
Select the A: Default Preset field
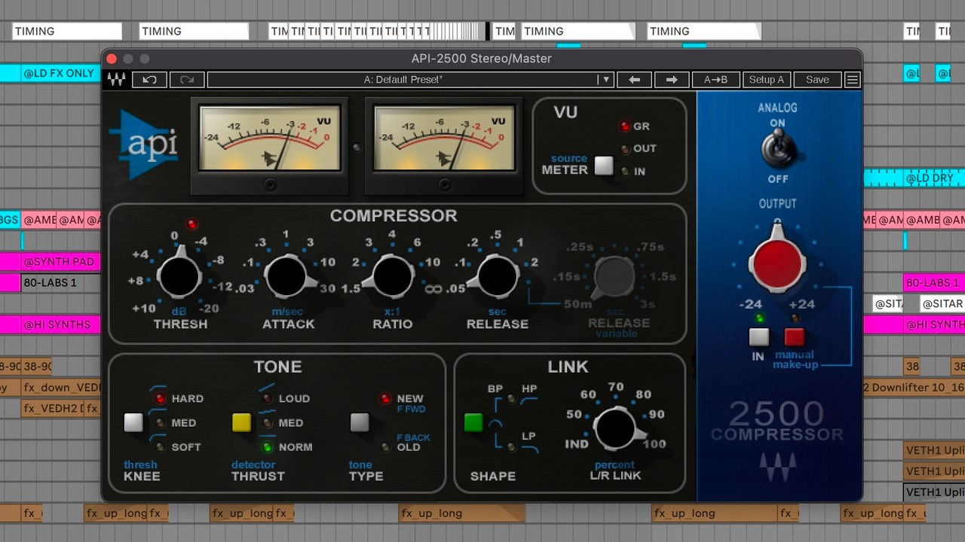[403, 80]
